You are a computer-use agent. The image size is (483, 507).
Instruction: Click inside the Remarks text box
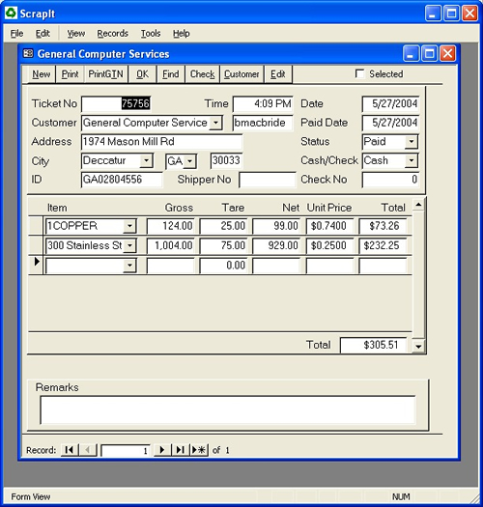coord(228,409)
